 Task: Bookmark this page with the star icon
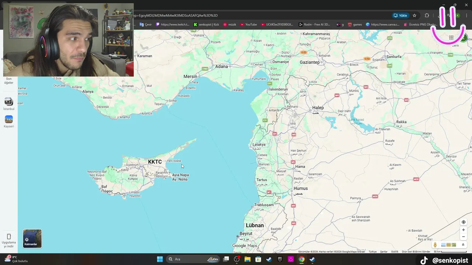[x=414, y=15]
